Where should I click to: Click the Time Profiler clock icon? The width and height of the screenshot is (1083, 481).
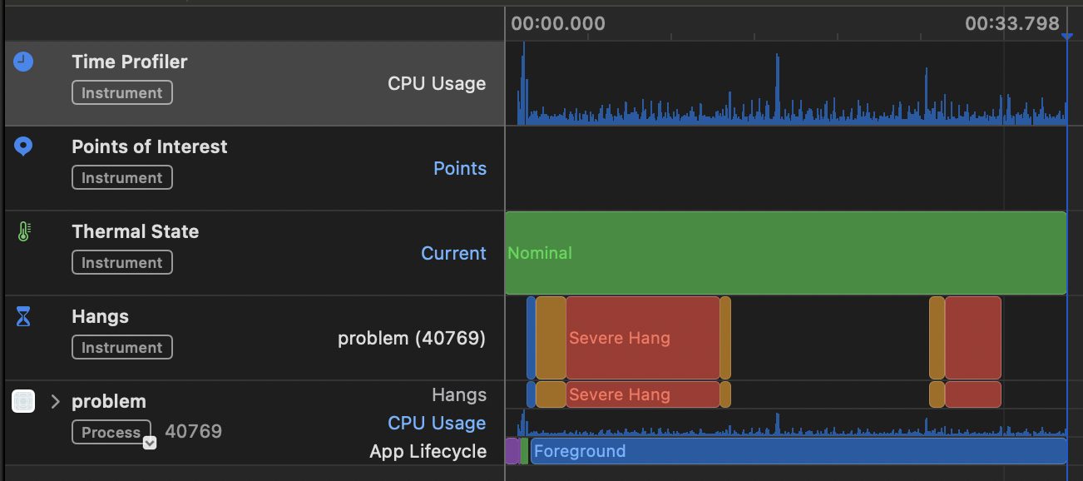click(x=23, y=62)
